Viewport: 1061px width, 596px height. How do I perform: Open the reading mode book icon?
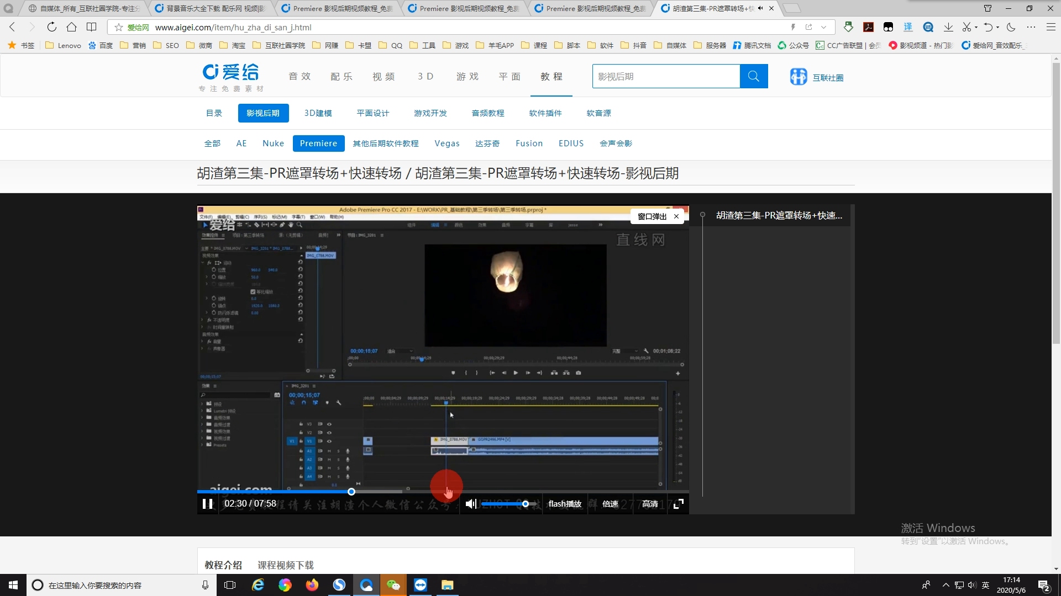tap(92, 27)
